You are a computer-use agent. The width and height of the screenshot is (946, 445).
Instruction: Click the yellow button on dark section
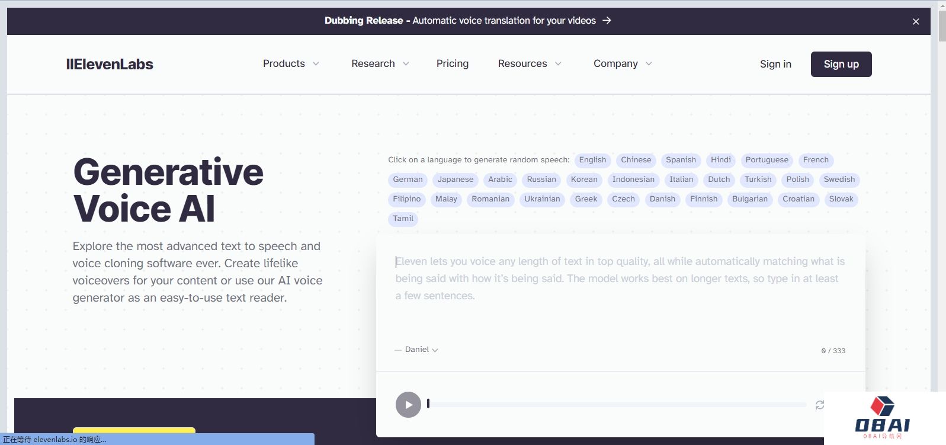(134, 431)
